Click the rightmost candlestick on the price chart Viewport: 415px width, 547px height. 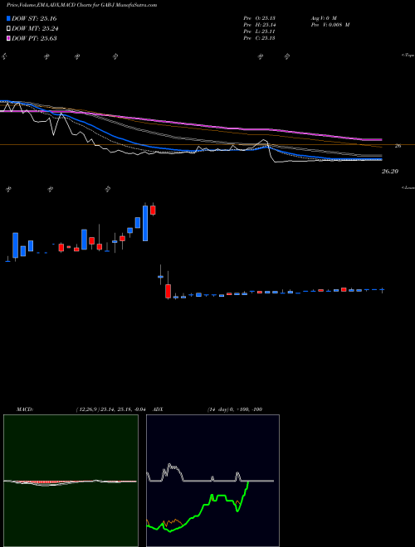click(383, 290)
